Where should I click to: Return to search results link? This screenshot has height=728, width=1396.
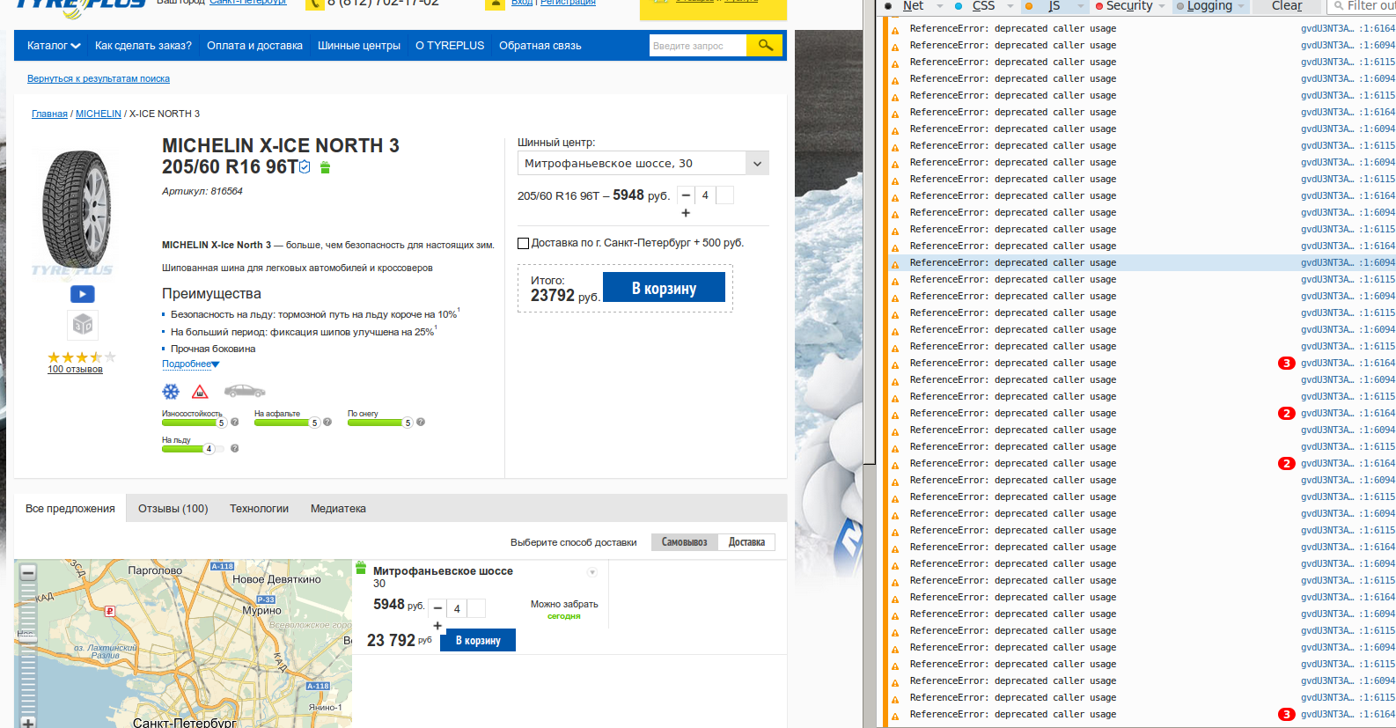point(99,78)
